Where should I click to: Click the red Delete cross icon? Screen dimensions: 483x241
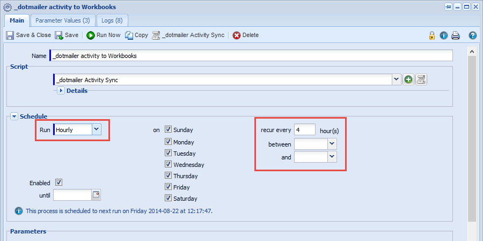point(237,35)
